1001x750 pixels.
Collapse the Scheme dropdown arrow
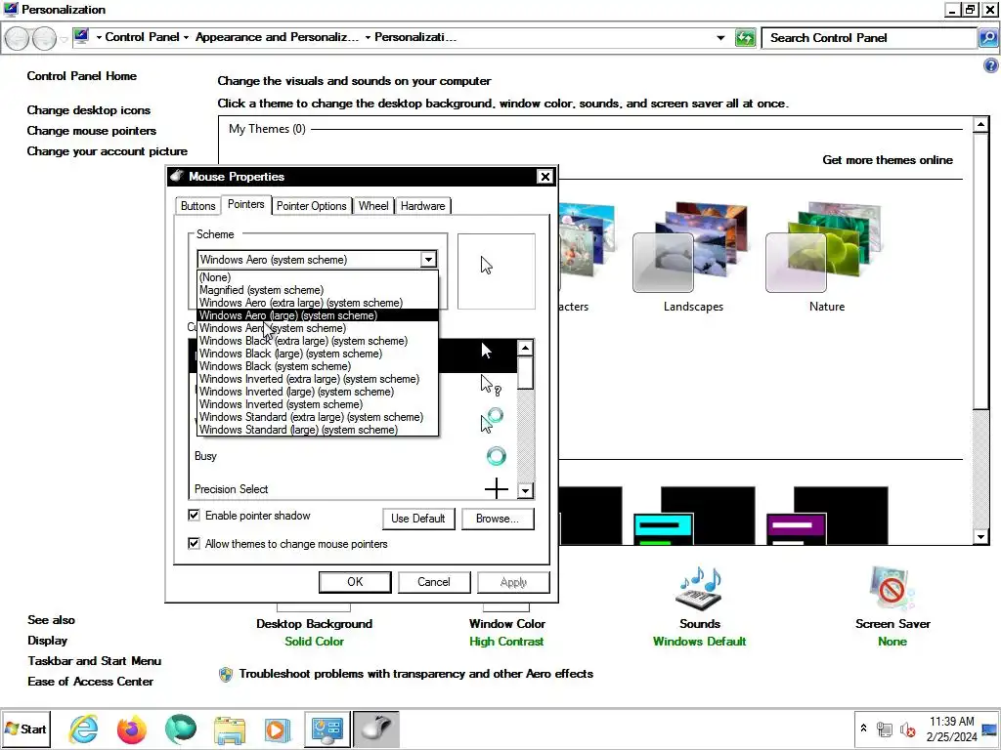coord(428,260)
